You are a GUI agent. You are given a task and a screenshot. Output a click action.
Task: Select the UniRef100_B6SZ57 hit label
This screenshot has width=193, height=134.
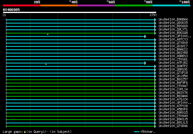click(x=173, y=80)
